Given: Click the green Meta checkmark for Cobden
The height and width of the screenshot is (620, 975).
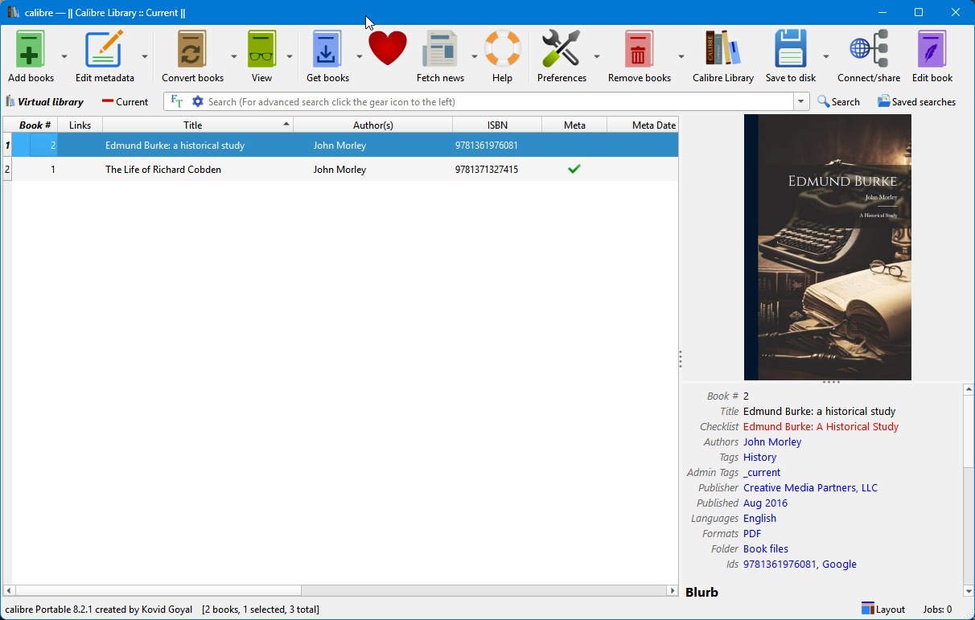Looking at the screenshot, I should pos(574,169).
